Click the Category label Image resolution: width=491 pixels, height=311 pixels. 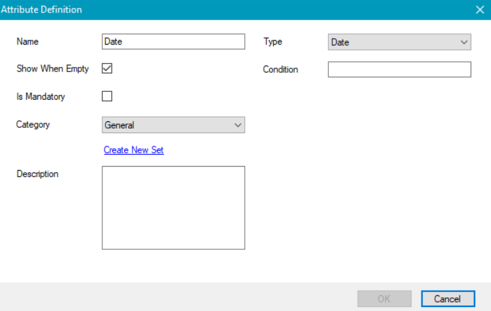[33, 125]
